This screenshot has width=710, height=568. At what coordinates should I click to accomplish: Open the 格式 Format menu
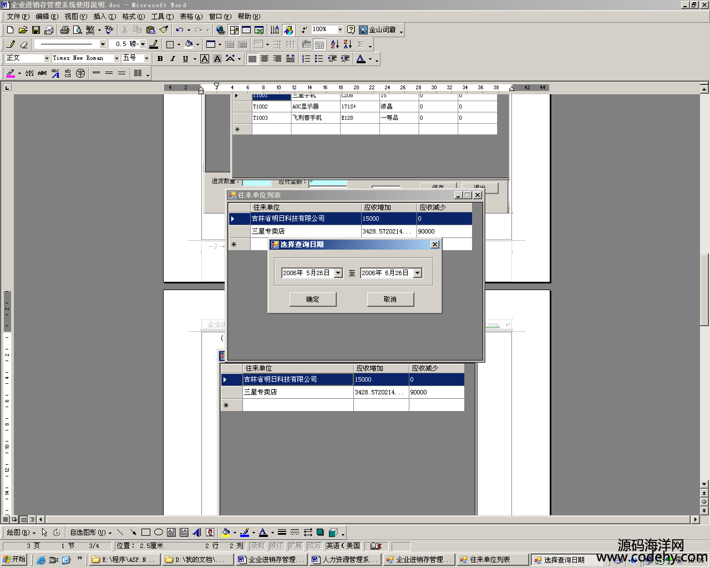[x=133, y=17]
